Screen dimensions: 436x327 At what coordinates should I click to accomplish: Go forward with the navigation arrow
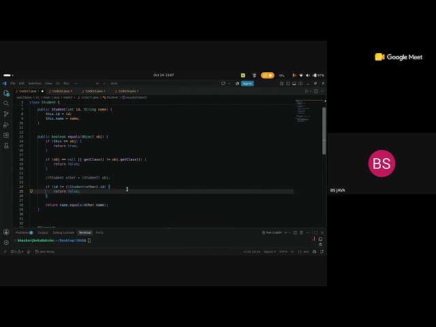click(104, 83)
